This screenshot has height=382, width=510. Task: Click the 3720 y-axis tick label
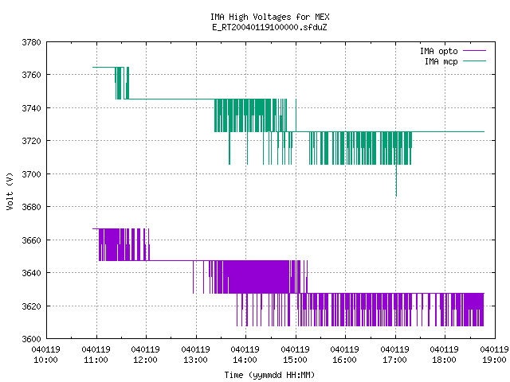32,141
